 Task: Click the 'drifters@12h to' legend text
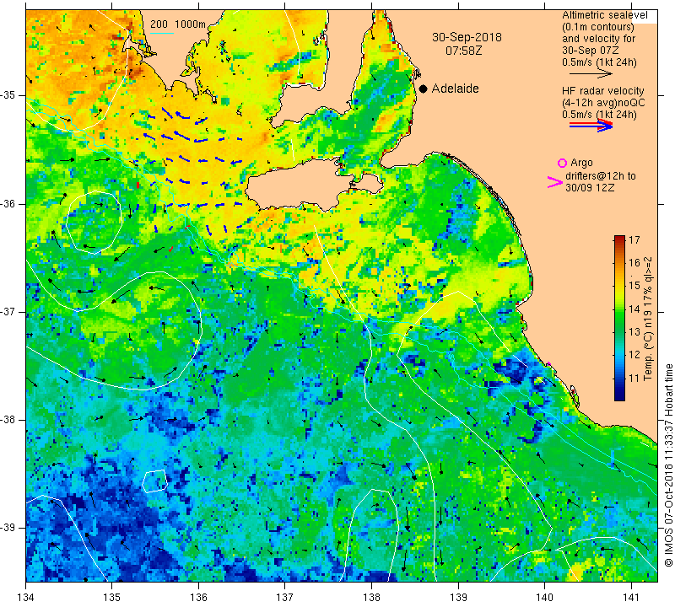coord(601,176)
